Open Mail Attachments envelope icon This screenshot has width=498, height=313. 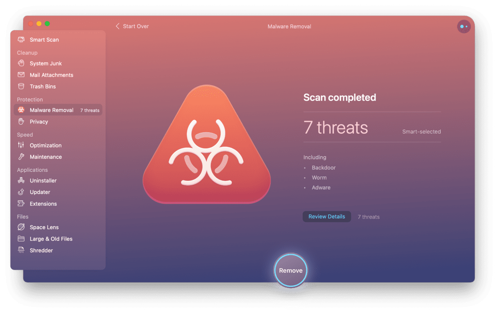(21, 75)
